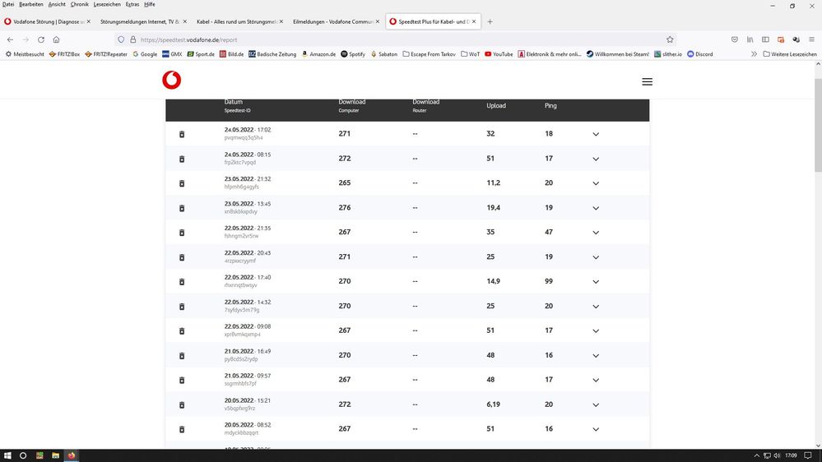Viewport: 822px width, 462px height.
Task: Open Firefox from the taskbar
Action: point(72,455)
